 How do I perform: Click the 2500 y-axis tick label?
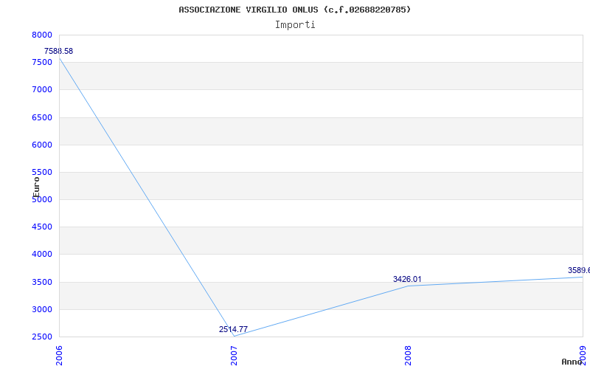click(x=42, y=337)
